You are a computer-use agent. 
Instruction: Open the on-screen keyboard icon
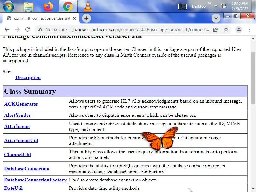pos(182,6)
